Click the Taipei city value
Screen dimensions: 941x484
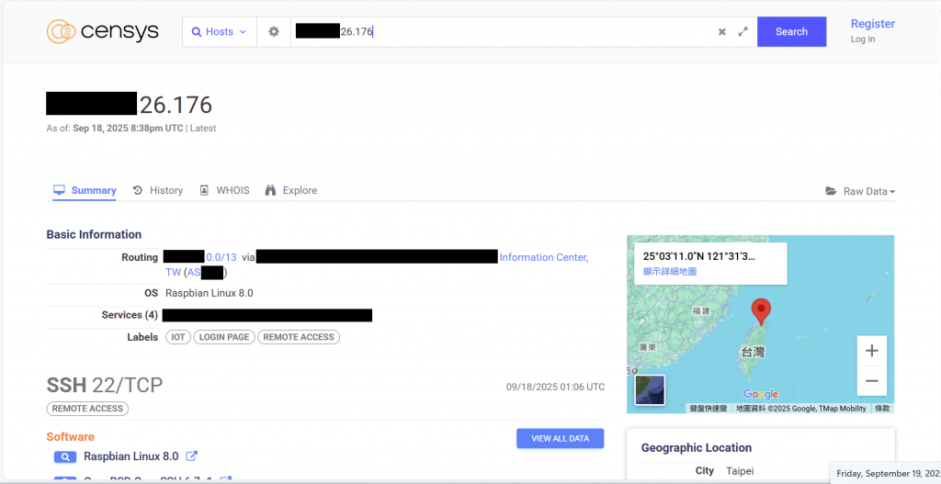tap(740, 471)
